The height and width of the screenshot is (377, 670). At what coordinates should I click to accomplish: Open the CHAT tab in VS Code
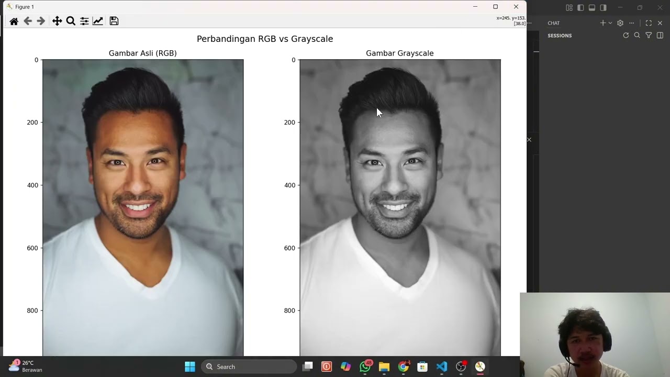[x=554, y=23]
